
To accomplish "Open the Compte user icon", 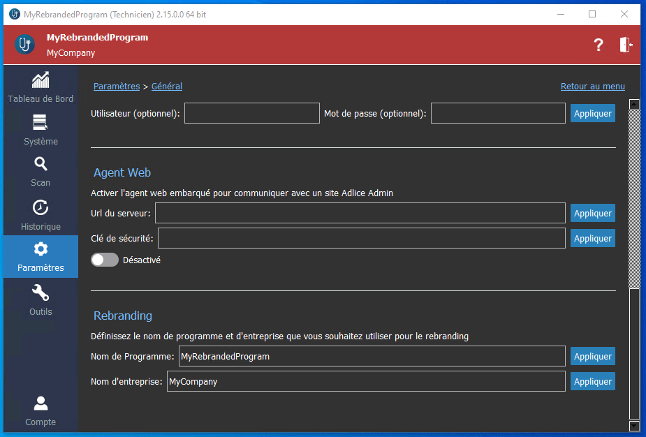I will 41,403.
